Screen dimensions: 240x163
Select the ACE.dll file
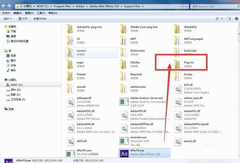pos(192,89)
